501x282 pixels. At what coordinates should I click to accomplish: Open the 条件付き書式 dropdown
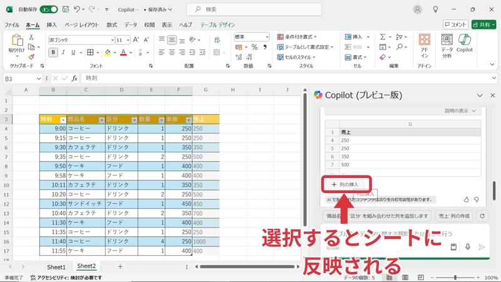(297, 37)
